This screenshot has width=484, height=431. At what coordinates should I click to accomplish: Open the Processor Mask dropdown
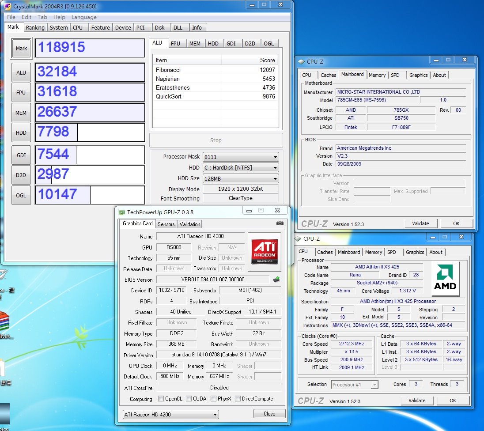241,157
